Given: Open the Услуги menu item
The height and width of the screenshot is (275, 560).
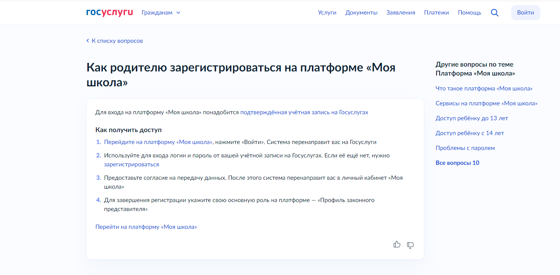Looking at the screenshot, I should 327,13.
